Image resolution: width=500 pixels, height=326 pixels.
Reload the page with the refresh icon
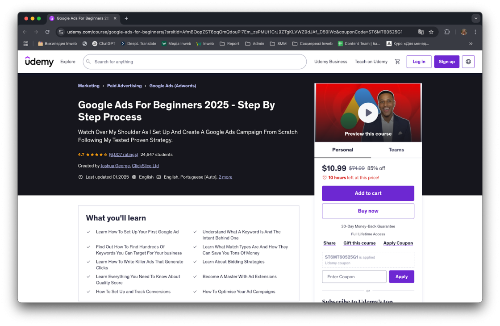[x=47, y=32]
